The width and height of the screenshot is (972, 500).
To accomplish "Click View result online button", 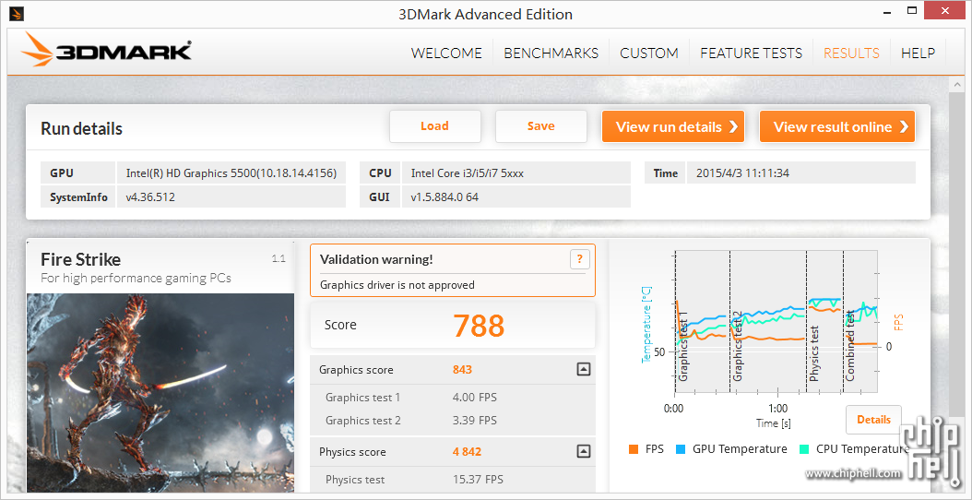I will (836, 126).
